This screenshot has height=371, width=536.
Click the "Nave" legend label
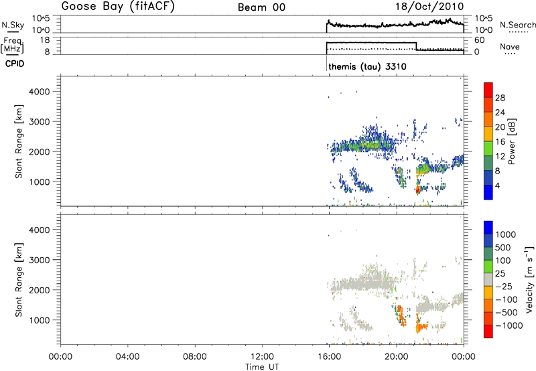[x=510, y=46]
